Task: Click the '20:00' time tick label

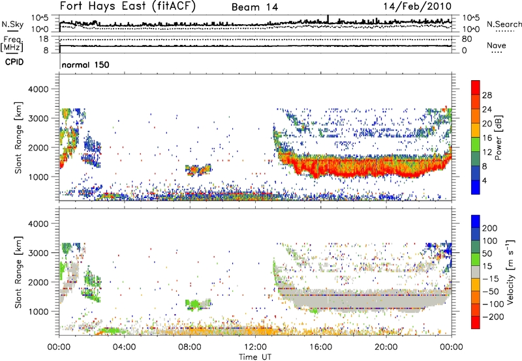Action: [x=386, y=347]
